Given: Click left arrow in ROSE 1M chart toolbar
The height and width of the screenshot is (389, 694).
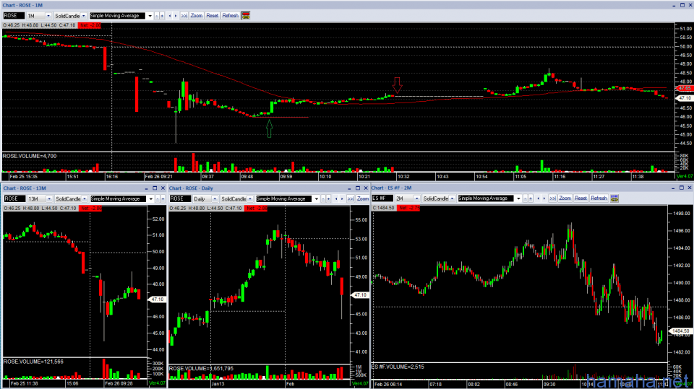Looking at the screenshot, I should [169, 15].
